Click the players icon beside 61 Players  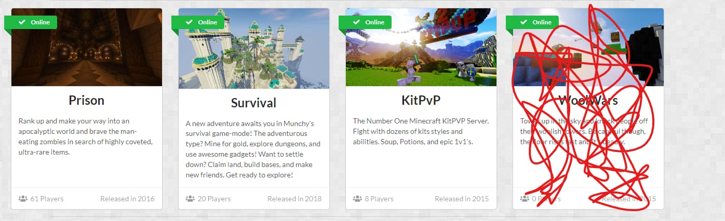[23, 199]
